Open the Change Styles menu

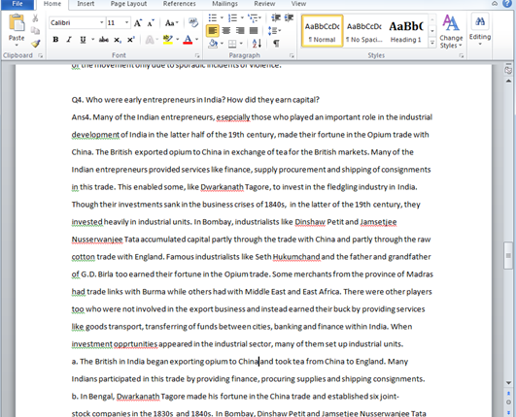[451, 32]
